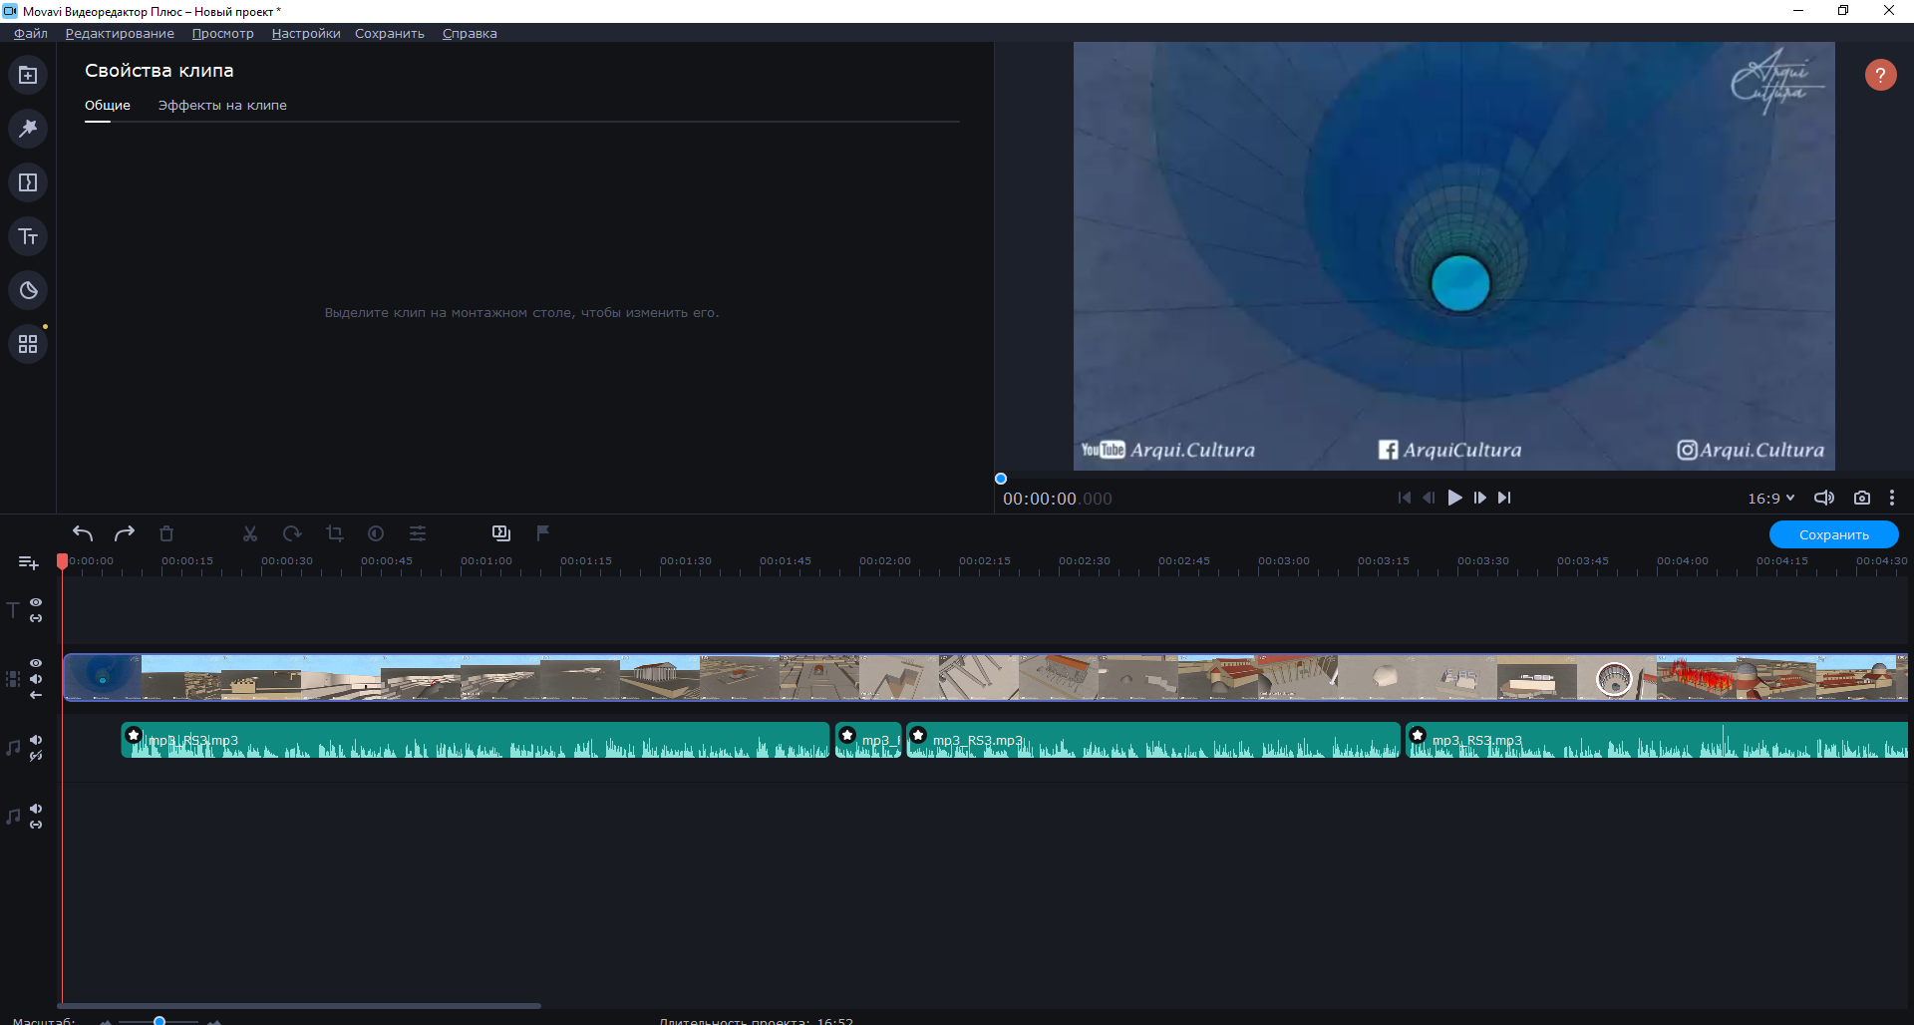Viewport: 1914px width, 1025px height.
Task: Hide the video track with eye icon
Action: [36, 663]
